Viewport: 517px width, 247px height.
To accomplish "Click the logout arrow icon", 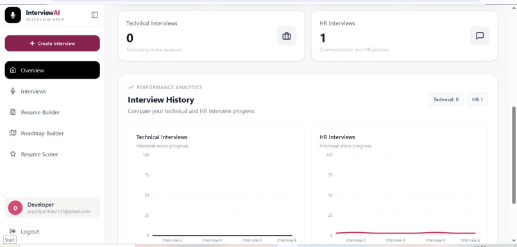I will [x=13, y=231].
